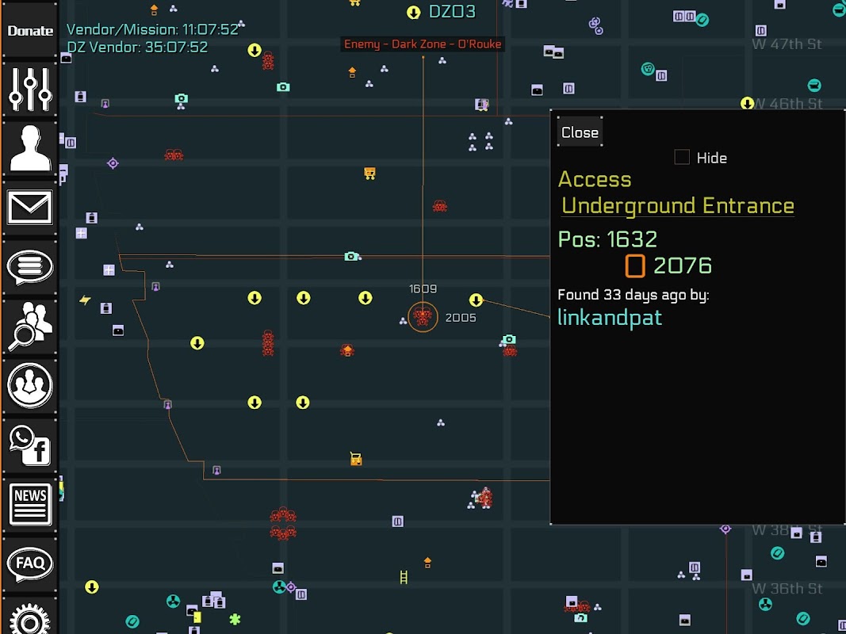Click the 2076 coordinate value
This screenshot has height=634, width=846.
point(683,265)
